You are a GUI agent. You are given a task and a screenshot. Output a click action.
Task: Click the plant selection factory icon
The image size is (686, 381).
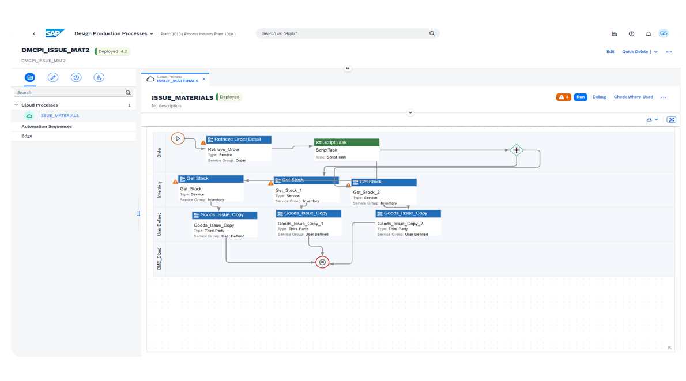(615, 34)
